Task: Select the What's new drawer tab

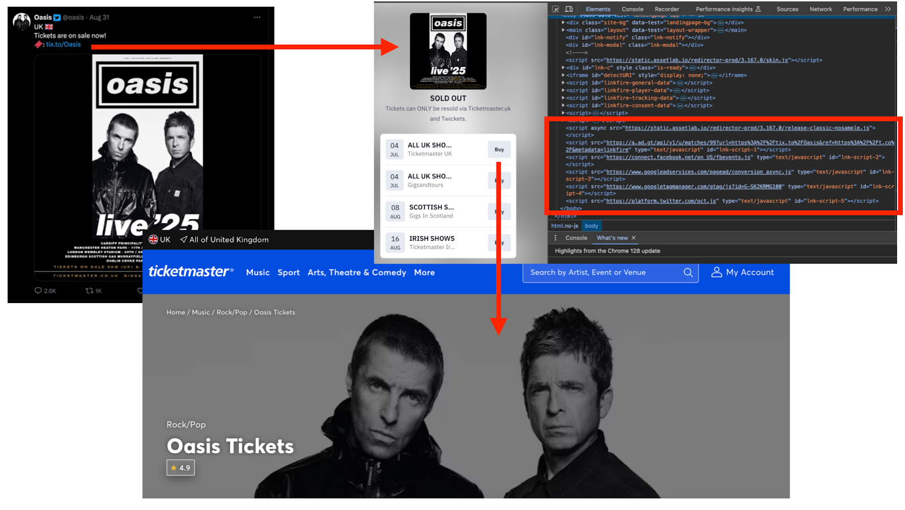Action: (x=612, y=238)
